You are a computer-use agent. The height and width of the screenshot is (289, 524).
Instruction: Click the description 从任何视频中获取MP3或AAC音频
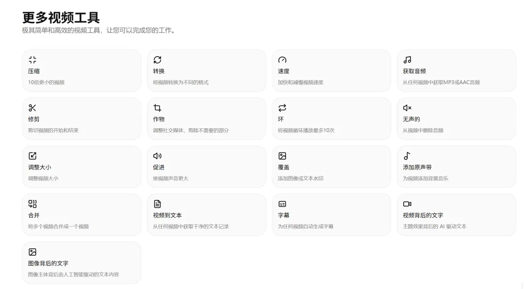[x=442, y=82]
